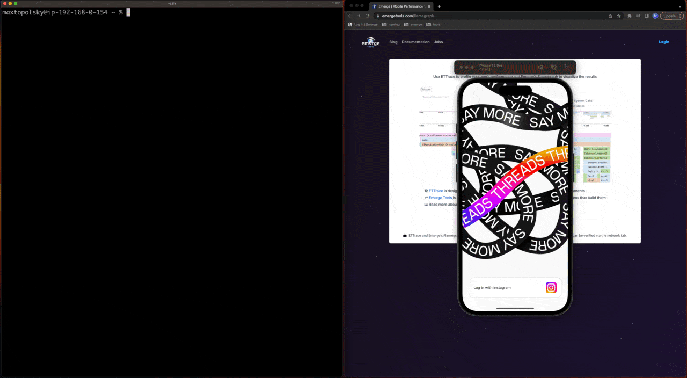
Task: Open the naming bookmarks folder
Action: pyautogui.click(x=391, y=24)
